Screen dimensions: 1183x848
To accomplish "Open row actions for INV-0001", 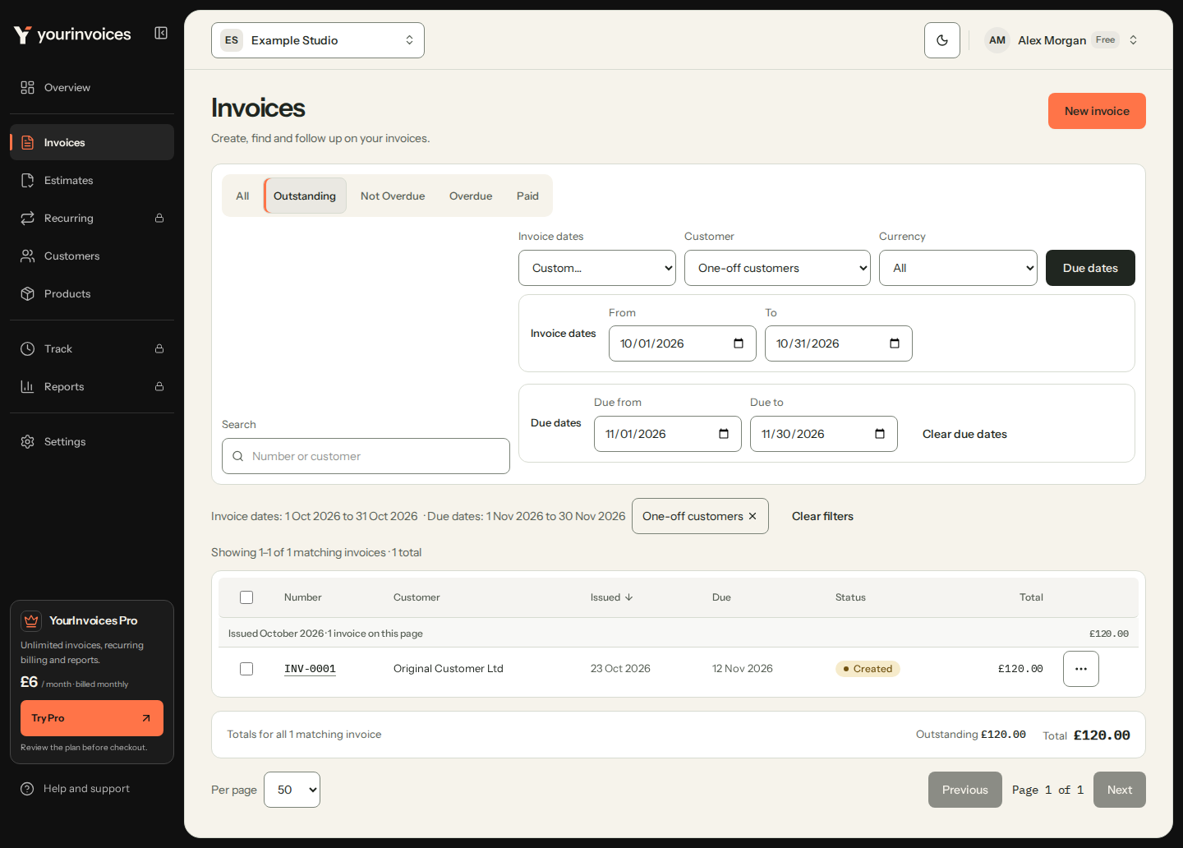I will pos(1081,669).
